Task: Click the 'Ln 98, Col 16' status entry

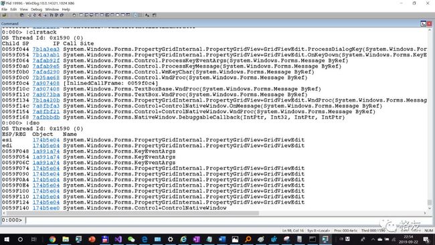Action: (293, 230)
